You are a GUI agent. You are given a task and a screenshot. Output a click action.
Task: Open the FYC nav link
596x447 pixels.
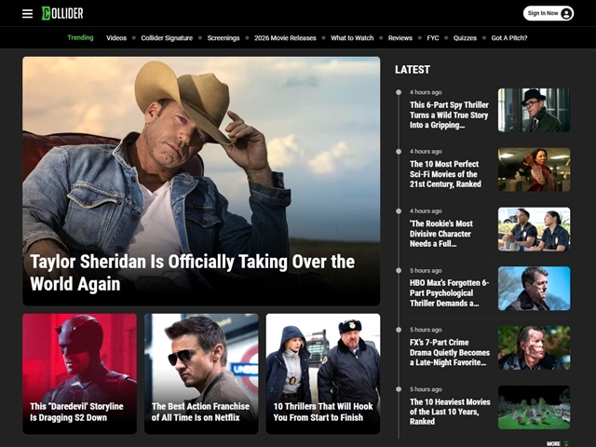point(433,38)
